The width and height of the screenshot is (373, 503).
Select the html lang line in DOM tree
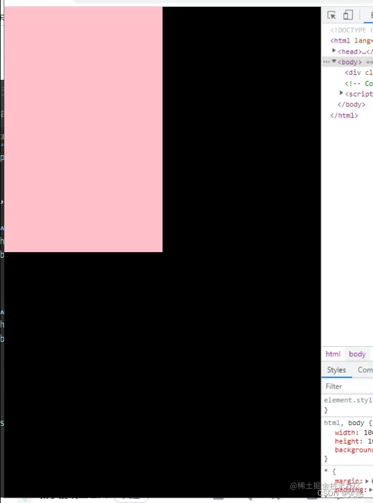[x=351, y=41]
